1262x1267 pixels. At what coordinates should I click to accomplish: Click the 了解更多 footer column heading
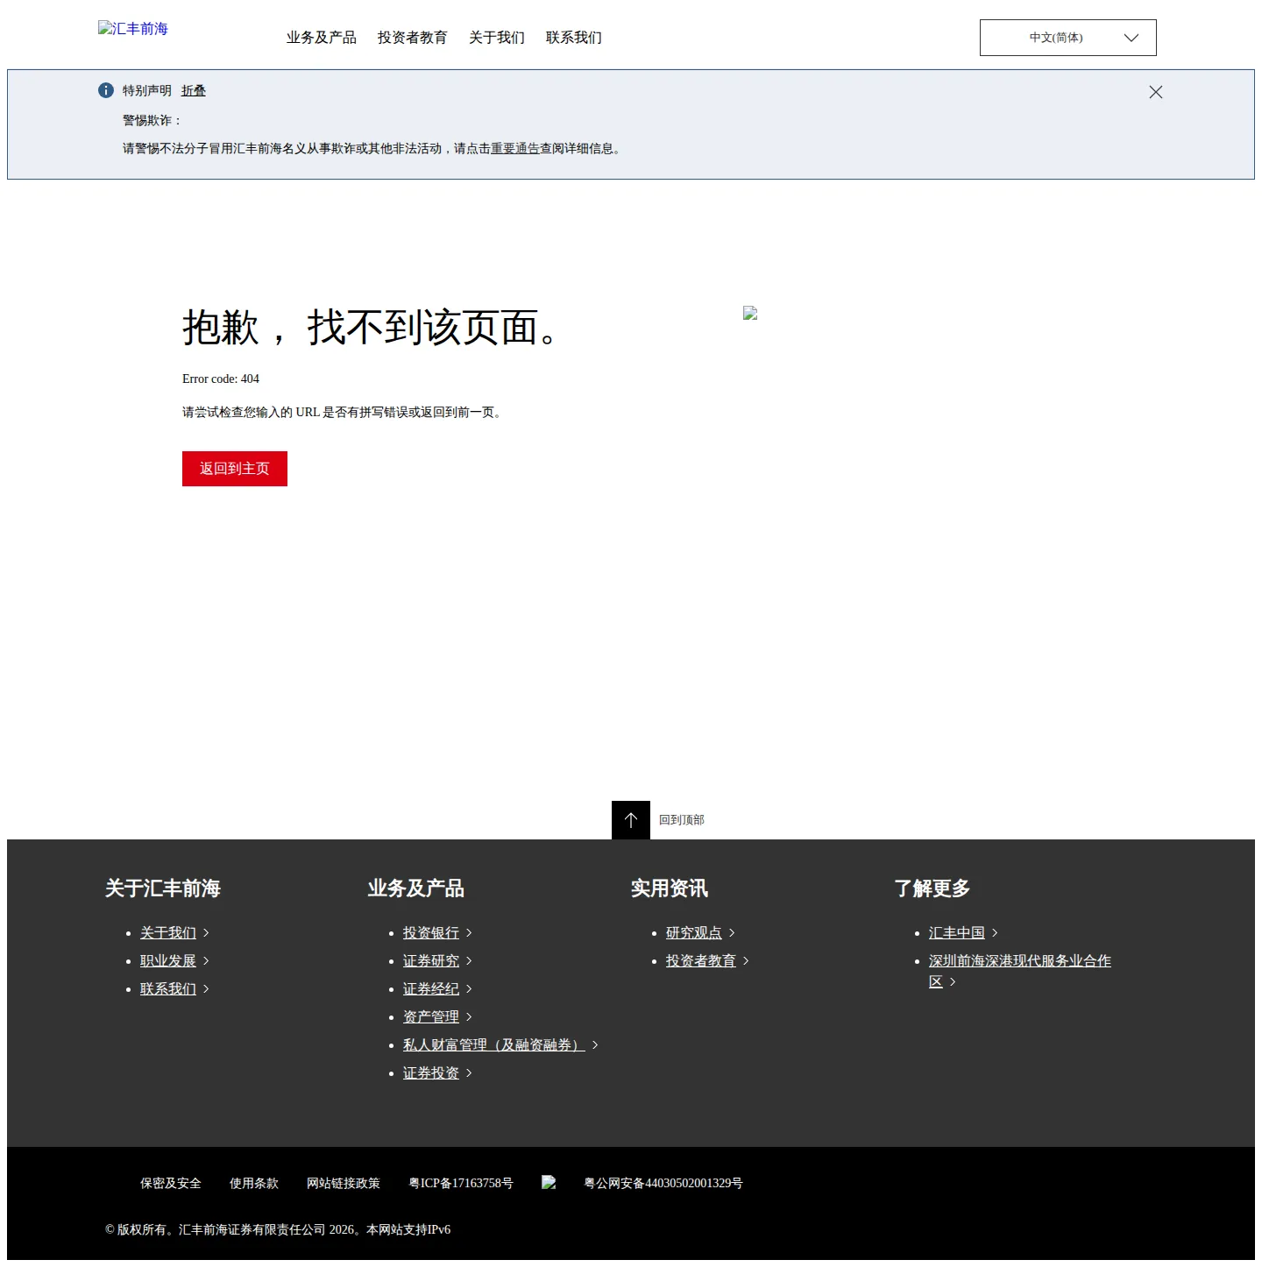click(x=932, y=888)
